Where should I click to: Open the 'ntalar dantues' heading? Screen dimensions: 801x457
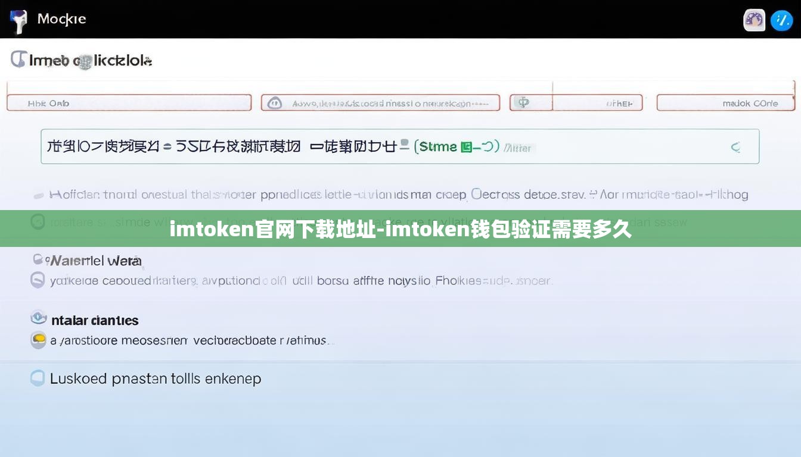tap(95, 320)
